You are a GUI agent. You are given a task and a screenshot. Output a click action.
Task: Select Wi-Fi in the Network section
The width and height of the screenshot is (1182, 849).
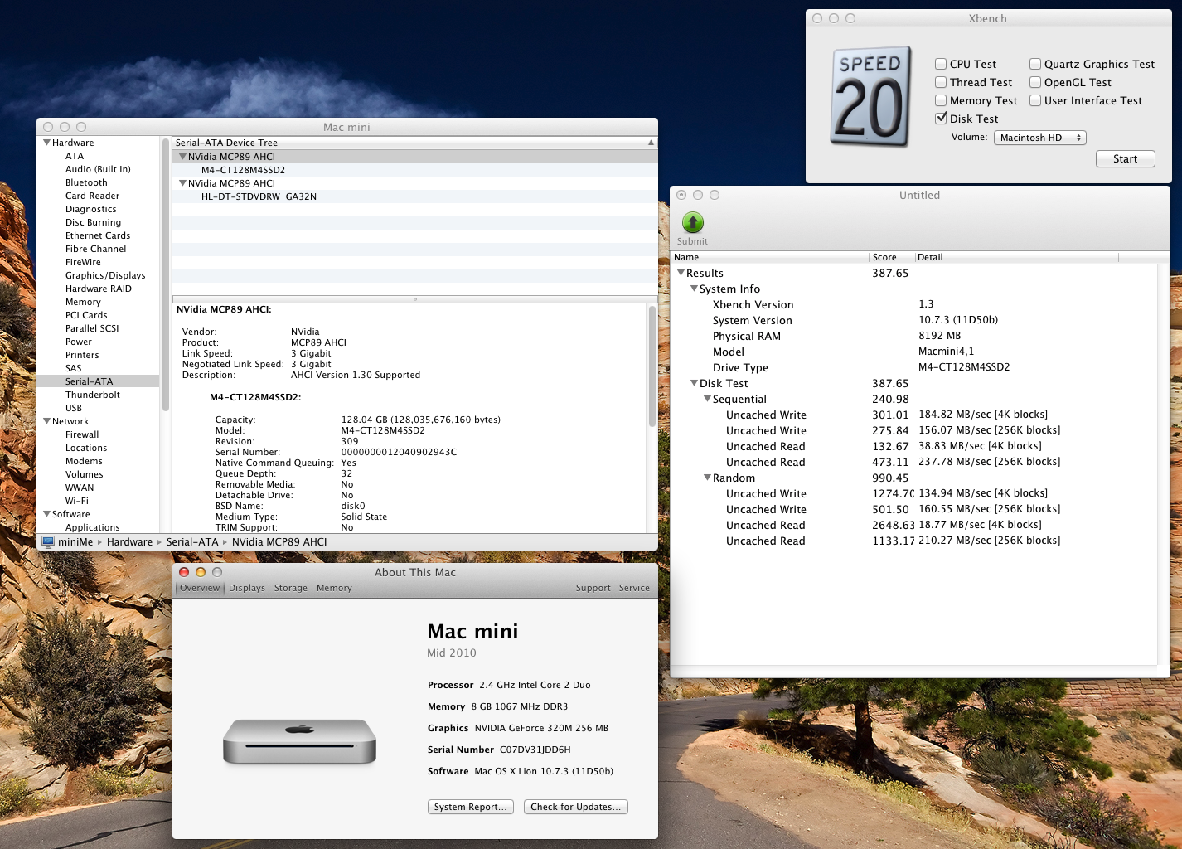77,501
